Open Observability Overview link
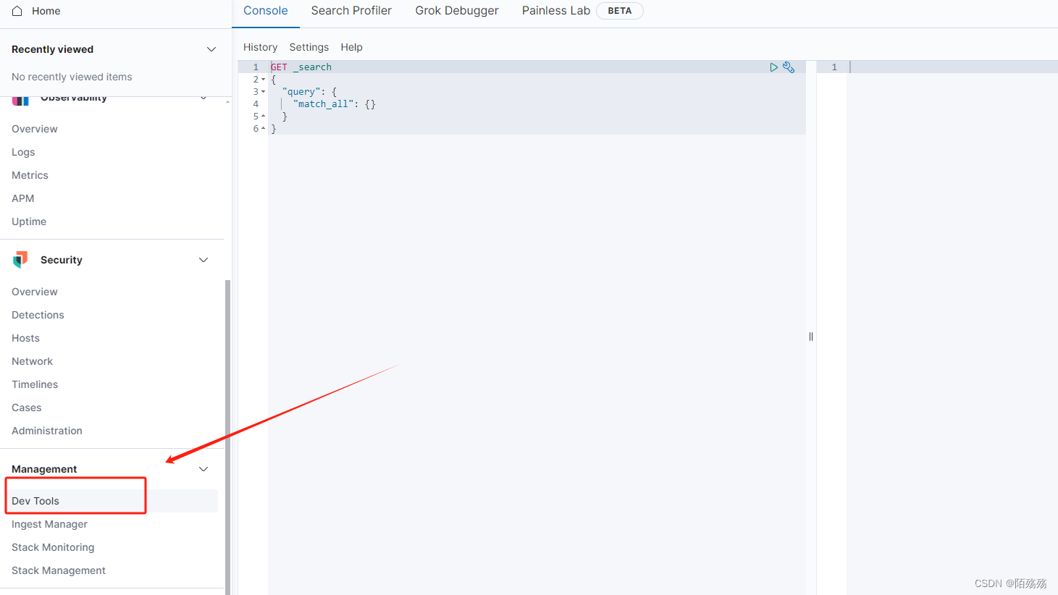 click(x=35, y=129)
